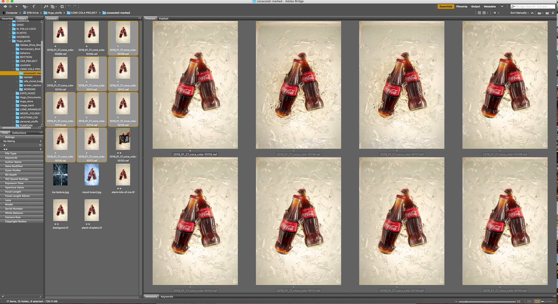Open in Camera Raw icon
The width and height of the screenshot is (558, 304).
click(62, 6)
